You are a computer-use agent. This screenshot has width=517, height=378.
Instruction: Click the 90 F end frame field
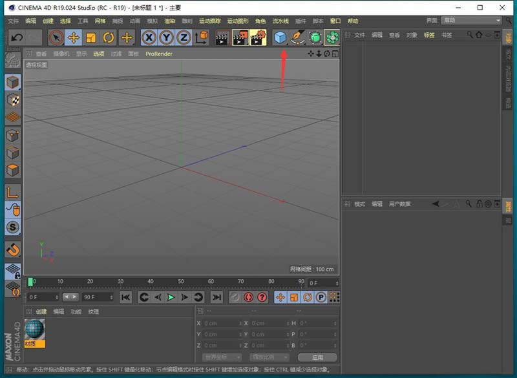pyautogui.click(x=98, y=297)
